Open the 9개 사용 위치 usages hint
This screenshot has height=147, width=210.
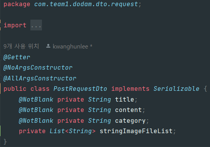tap(21, 46)
